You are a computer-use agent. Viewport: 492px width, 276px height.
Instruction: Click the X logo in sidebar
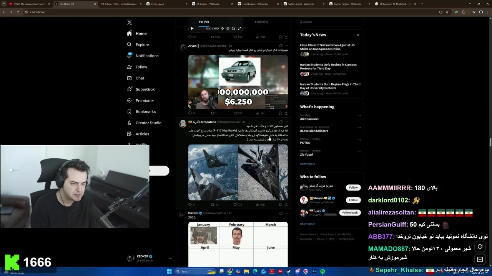[130, 22]
